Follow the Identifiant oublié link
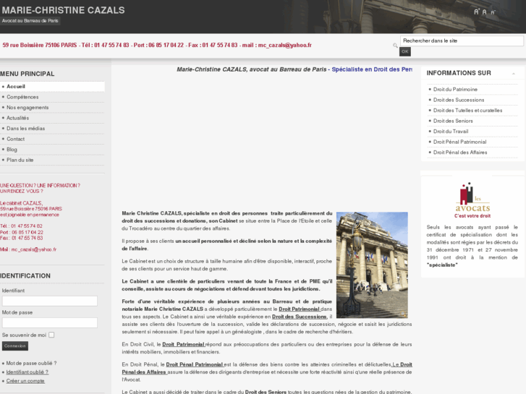Image resolution: width=526 pixels, height=394 pixels. (27, 372)
